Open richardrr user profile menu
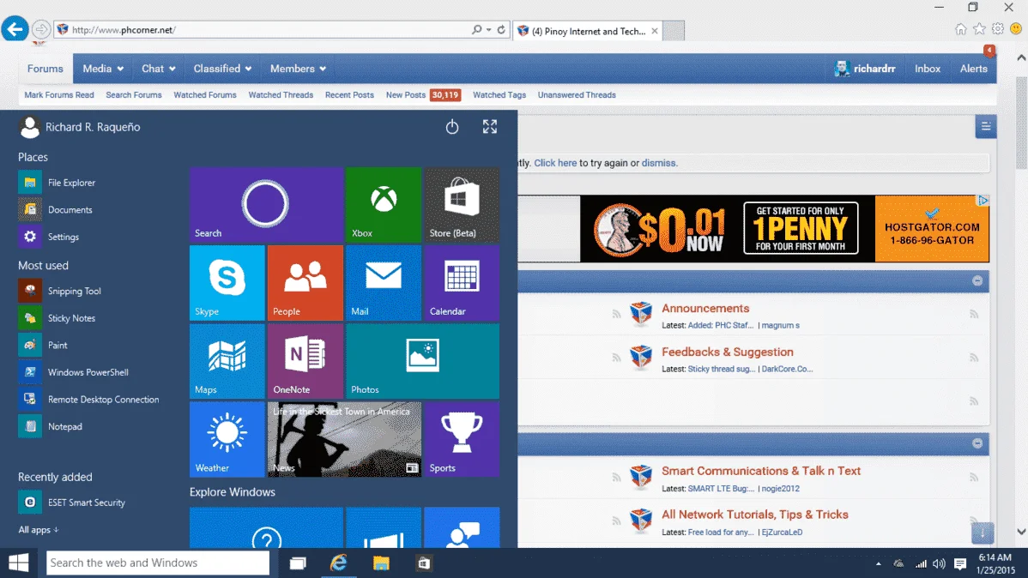Image resolution: width=1028 pixels, height=578 pixels. click(865, 69)
